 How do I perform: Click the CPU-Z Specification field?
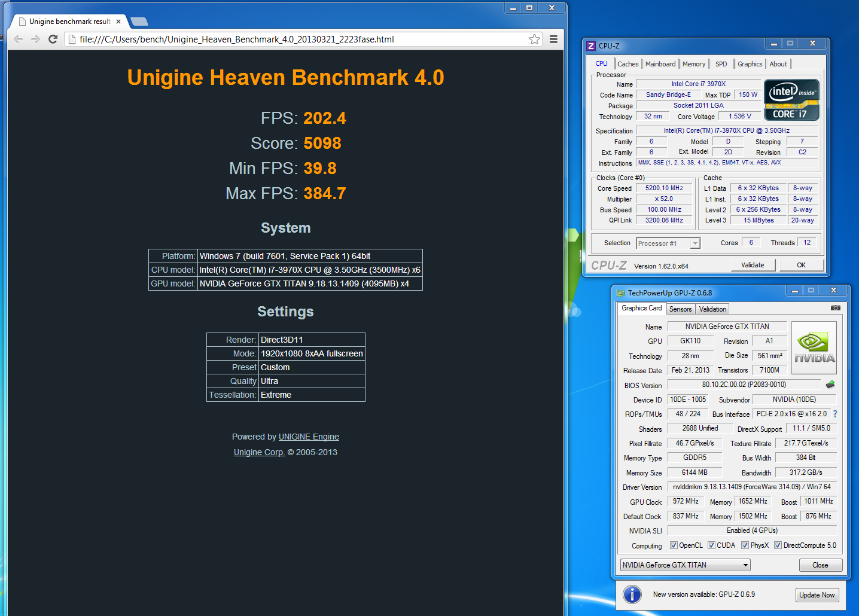click(x=726, y=130)
